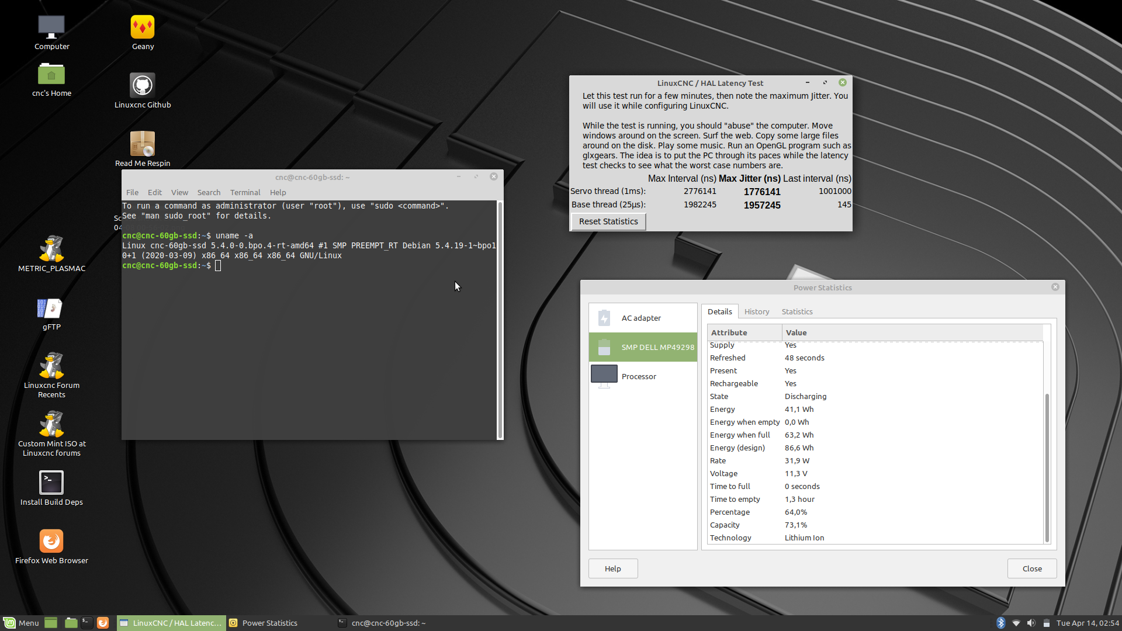
Task: Click the Value column header
Action: [912, 332]
